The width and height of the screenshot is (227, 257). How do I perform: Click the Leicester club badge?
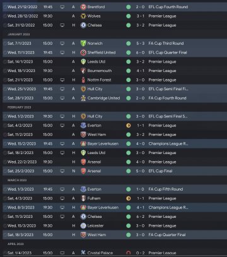(83, 225)
